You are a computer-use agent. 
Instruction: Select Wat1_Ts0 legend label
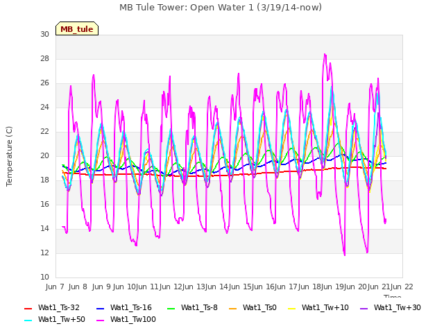259,307
